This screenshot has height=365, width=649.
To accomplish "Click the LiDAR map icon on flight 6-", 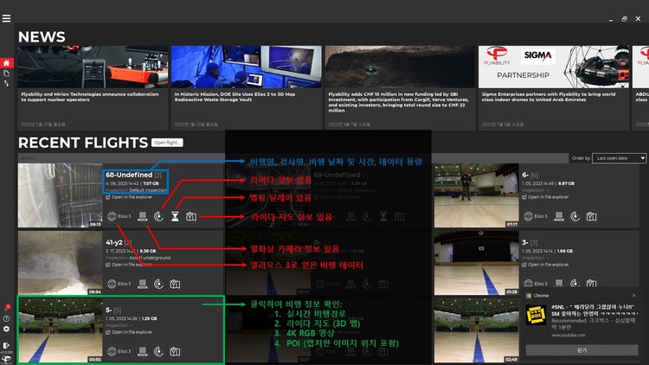I will tap(592, 216).
